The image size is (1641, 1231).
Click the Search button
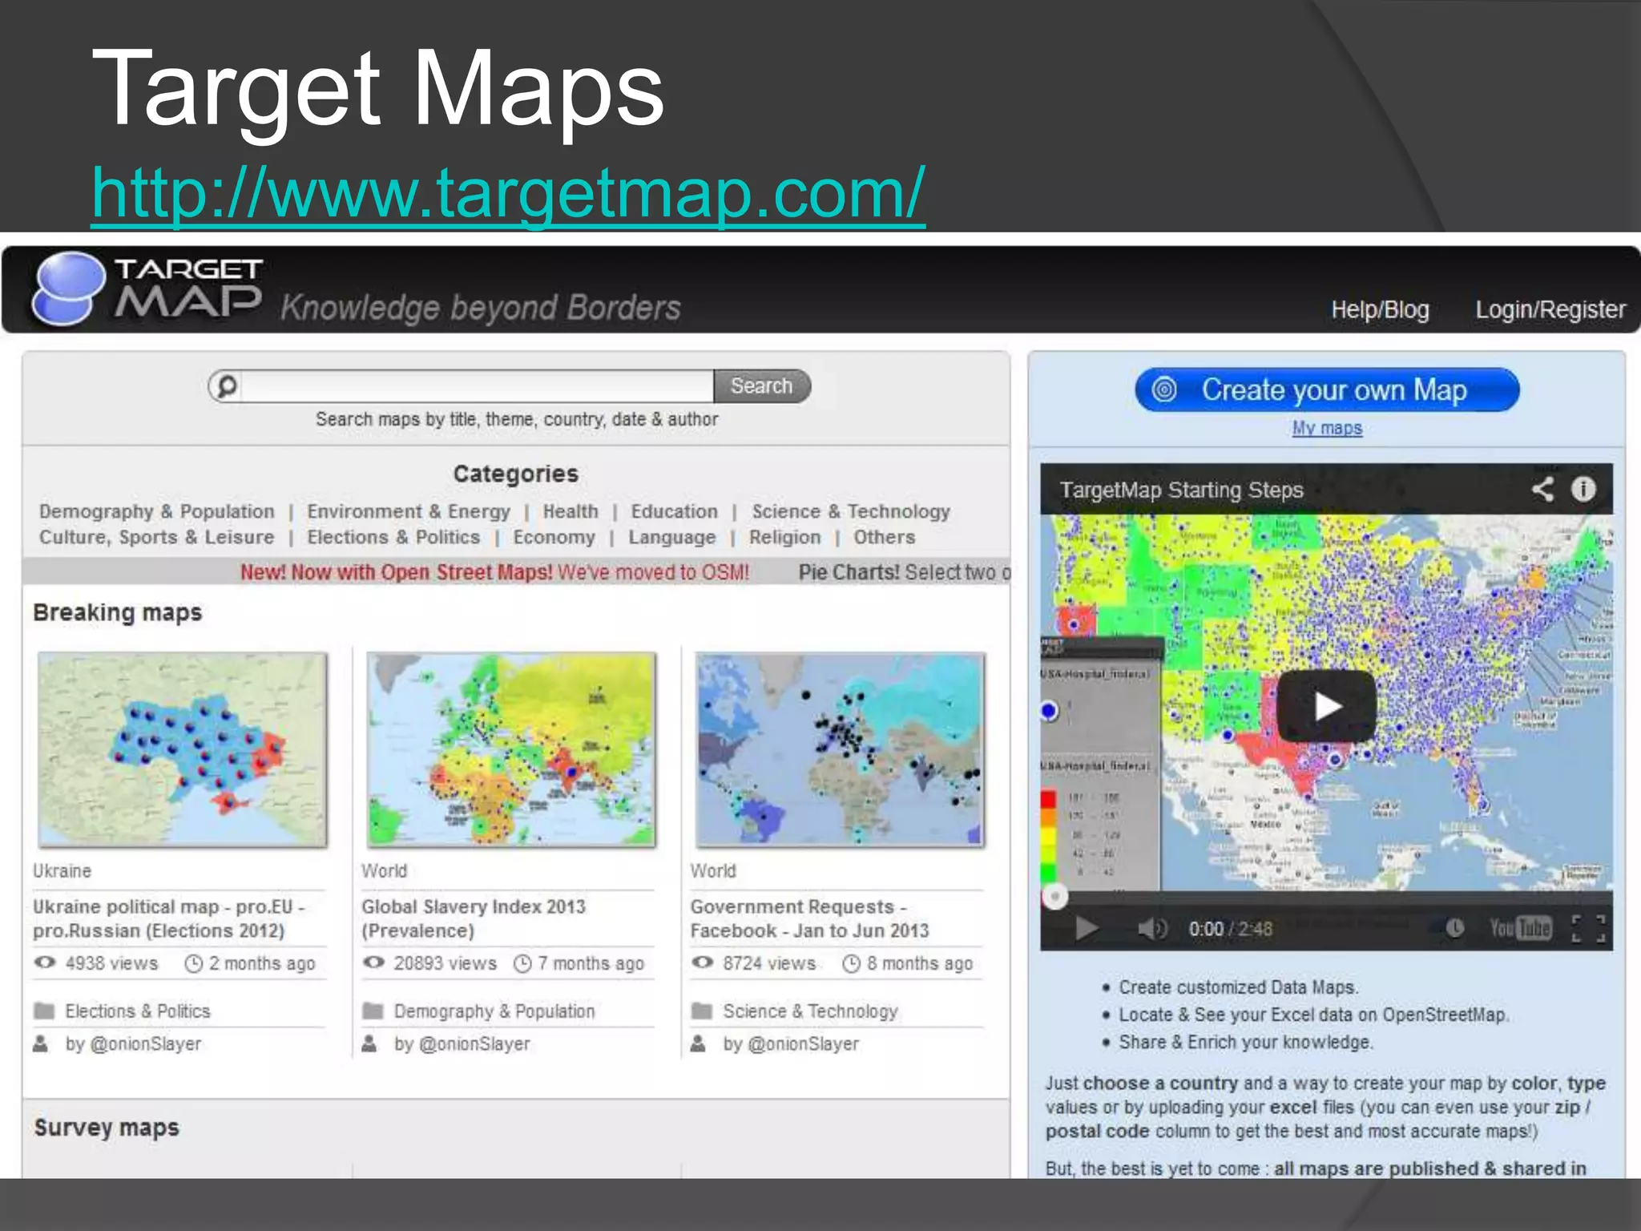tap(761, 386)
